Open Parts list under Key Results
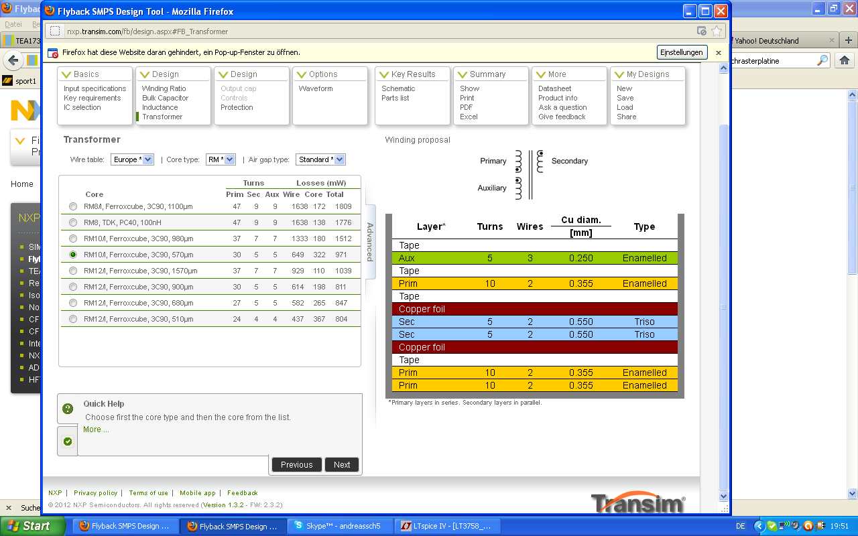This screenshot has width=858, height=536. pos(395,98)
